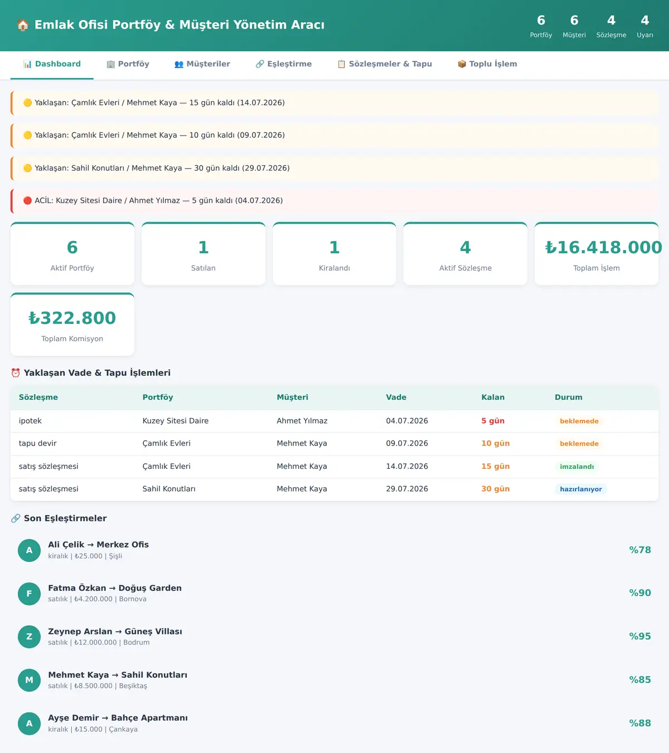Screen dimensions: 669x753
Task: Open the Aktif Sözleşme stat card
Action: tap(466, 254)
